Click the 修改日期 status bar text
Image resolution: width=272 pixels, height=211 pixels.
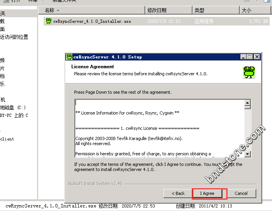pyautogui.click(x=127, y=206)
